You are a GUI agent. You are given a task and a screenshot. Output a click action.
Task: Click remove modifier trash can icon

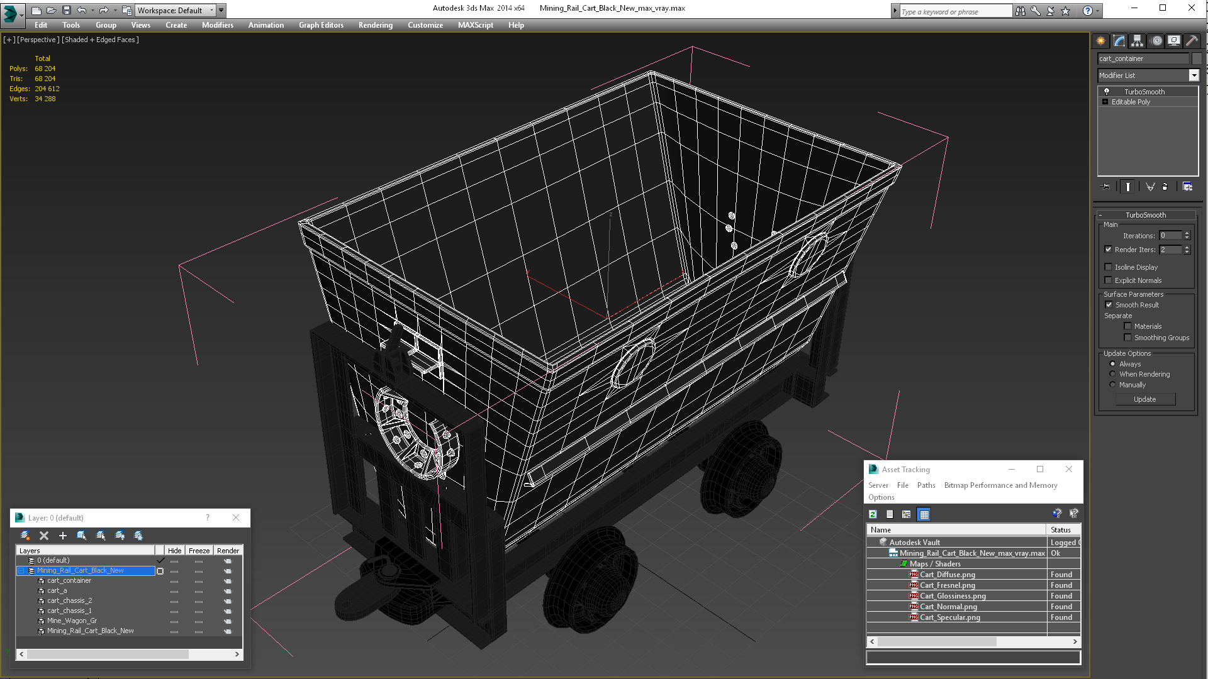pos(1165,187)
